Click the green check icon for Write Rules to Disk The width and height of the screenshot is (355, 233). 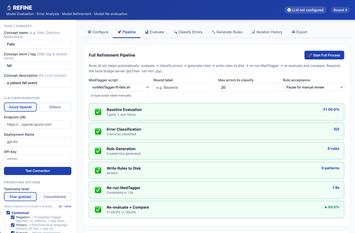click(98, 170)
